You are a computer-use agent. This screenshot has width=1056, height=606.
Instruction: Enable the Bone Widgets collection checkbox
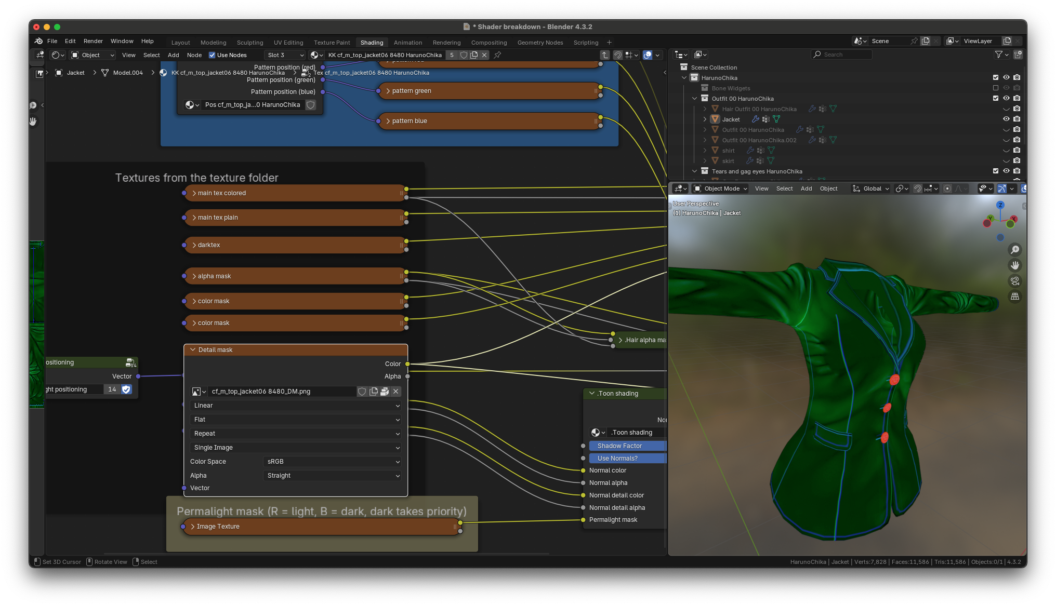point(996,88)
